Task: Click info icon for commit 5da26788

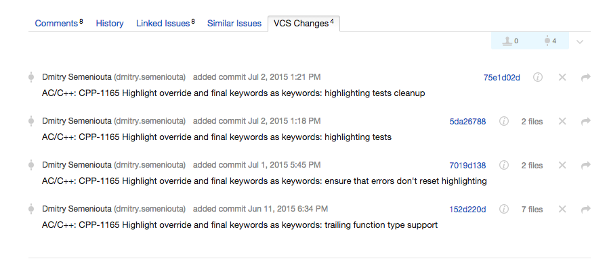Action: pyautogui.click(x=503, y=121)
